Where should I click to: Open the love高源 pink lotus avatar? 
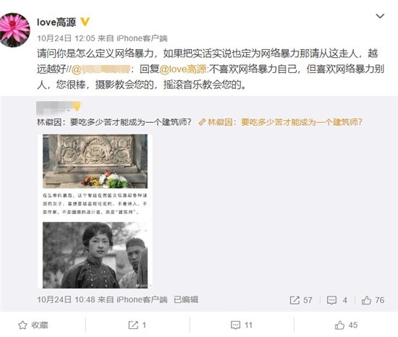click(14, 30)
